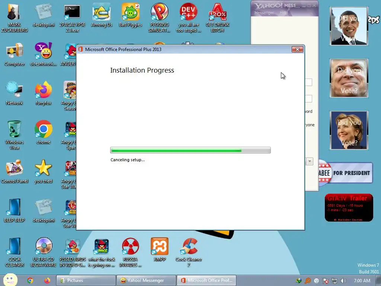This screenshot has width=381, height=286.
Task: Expand the status dropdown in Yahoo! Messenger
Action: coord(310,161)
